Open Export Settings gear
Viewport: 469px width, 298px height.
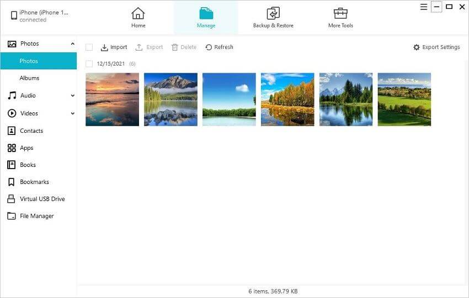coord(416,47)
